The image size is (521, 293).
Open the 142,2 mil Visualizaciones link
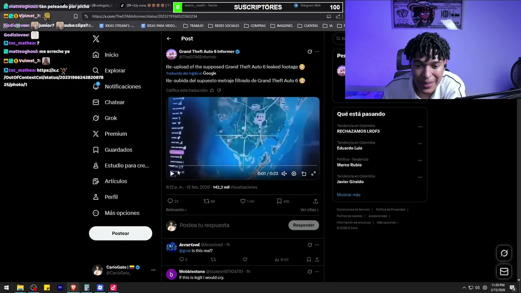235,187
